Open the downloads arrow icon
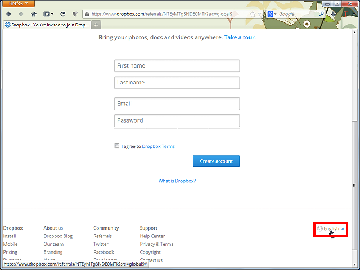Image resolution: width=360 pixels, height=270 pixels. (x=333, y=14)
